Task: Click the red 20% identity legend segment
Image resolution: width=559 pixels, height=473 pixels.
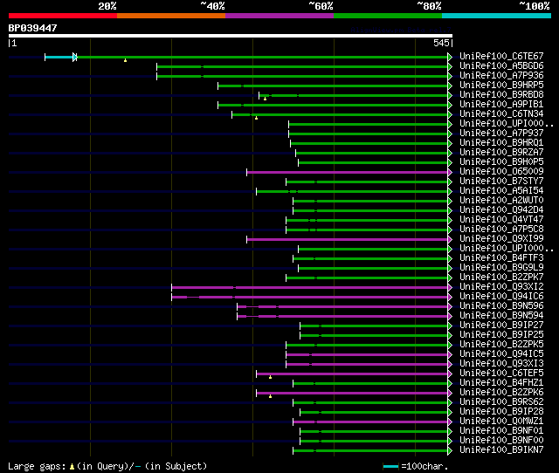Action: [63, 16]
